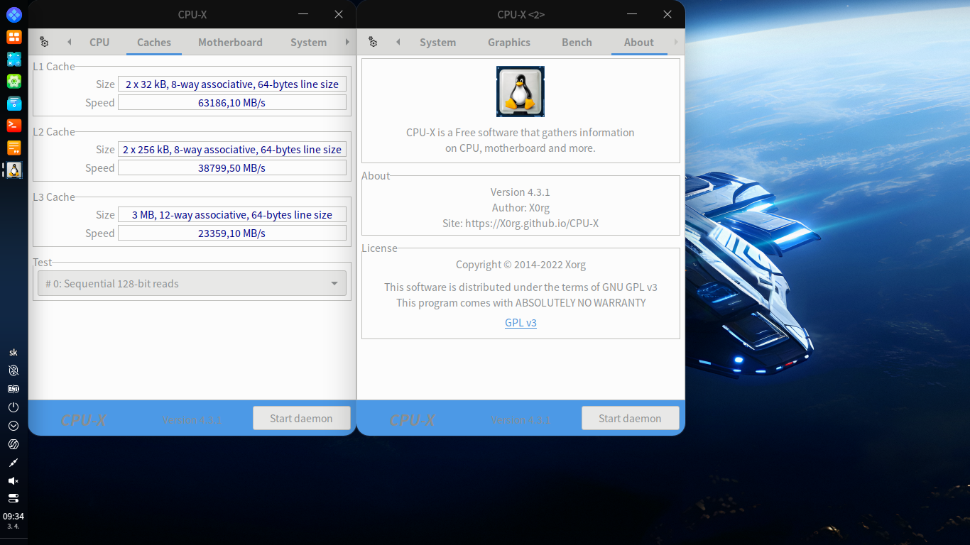970x545 pixels.
Task: Close the left CPU-X window
Action: click(x=339, y=14)
